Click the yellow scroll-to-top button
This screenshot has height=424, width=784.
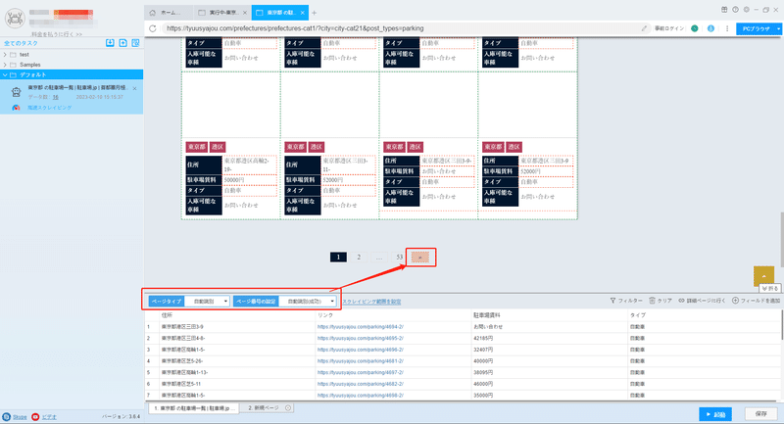tap(763, 276)
